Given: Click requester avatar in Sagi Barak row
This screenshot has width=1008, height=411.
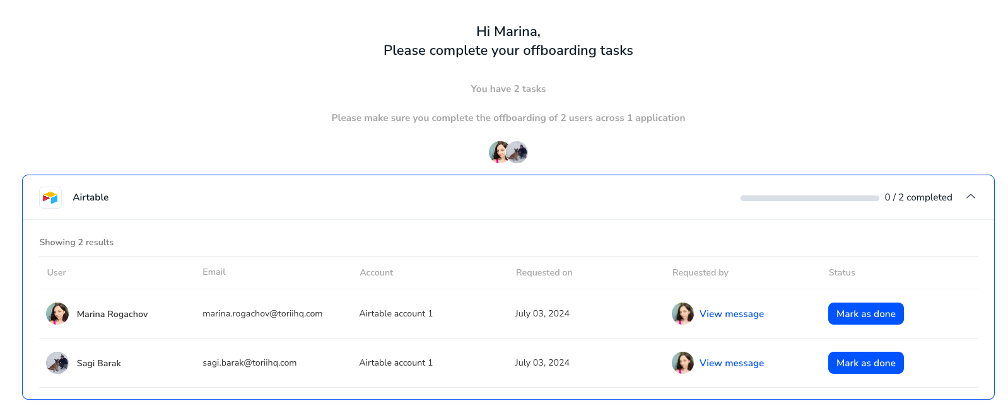Looking at the screenshot, I should pos(683,362).
